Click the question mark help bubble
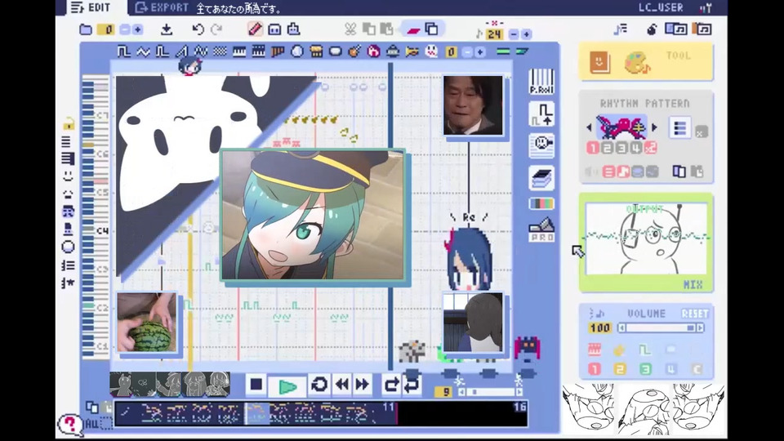The height and width of the screenshot is (441, 784). pyautogui.click(x=70, y=425)
